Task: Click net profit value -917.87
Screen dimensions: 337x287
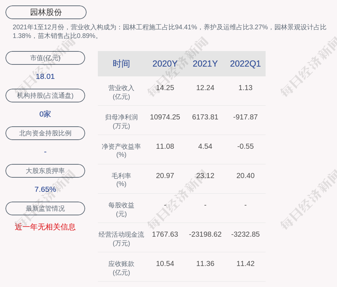Action: point(245,117)
